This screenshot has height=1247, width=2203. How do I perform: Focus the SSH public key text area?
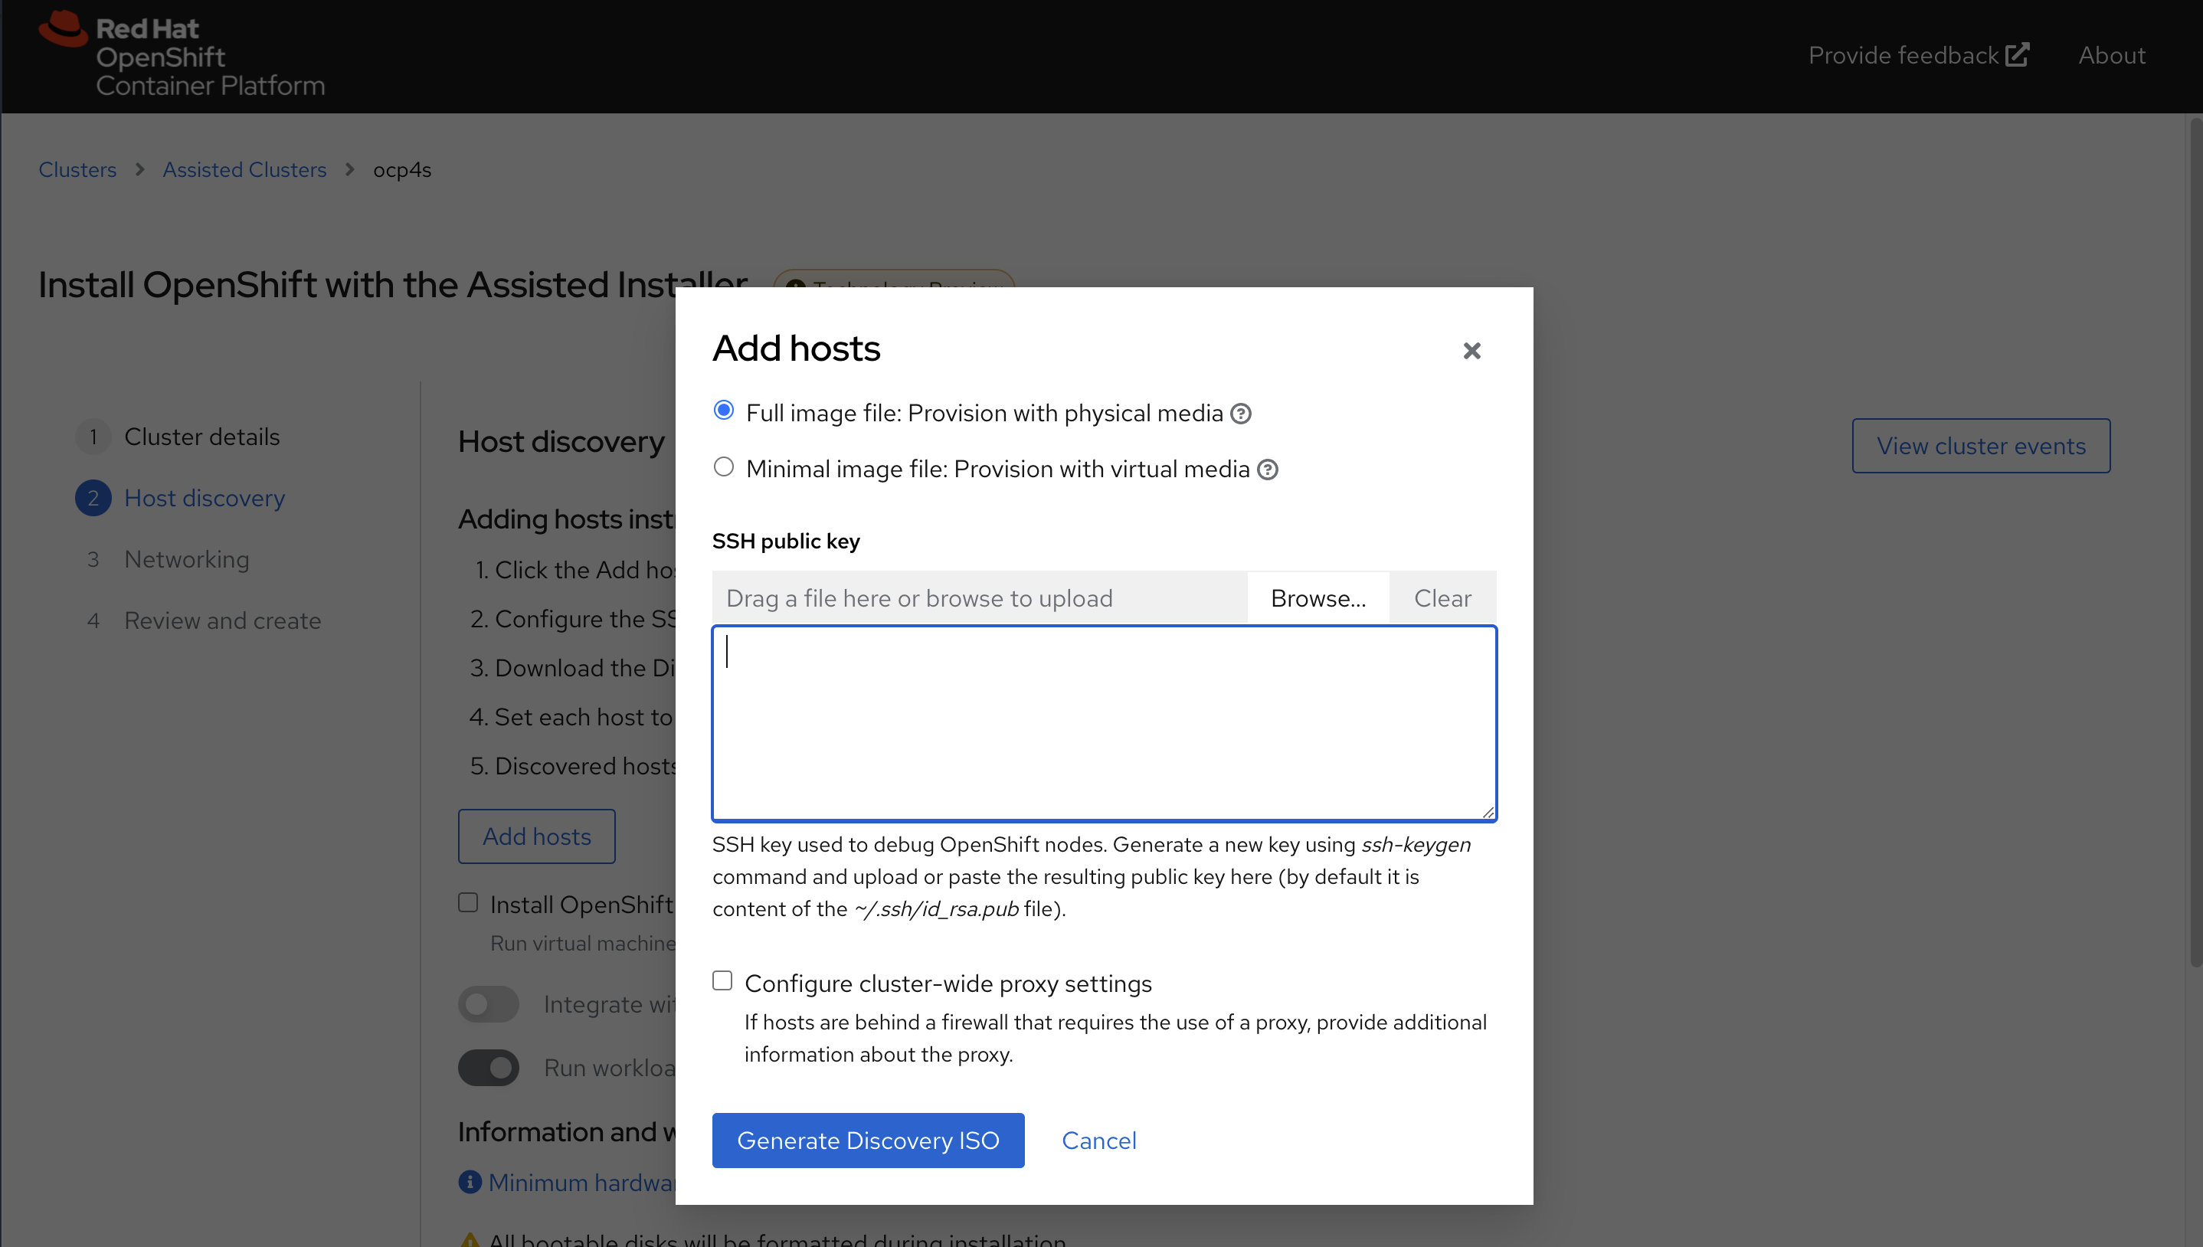1104,724
